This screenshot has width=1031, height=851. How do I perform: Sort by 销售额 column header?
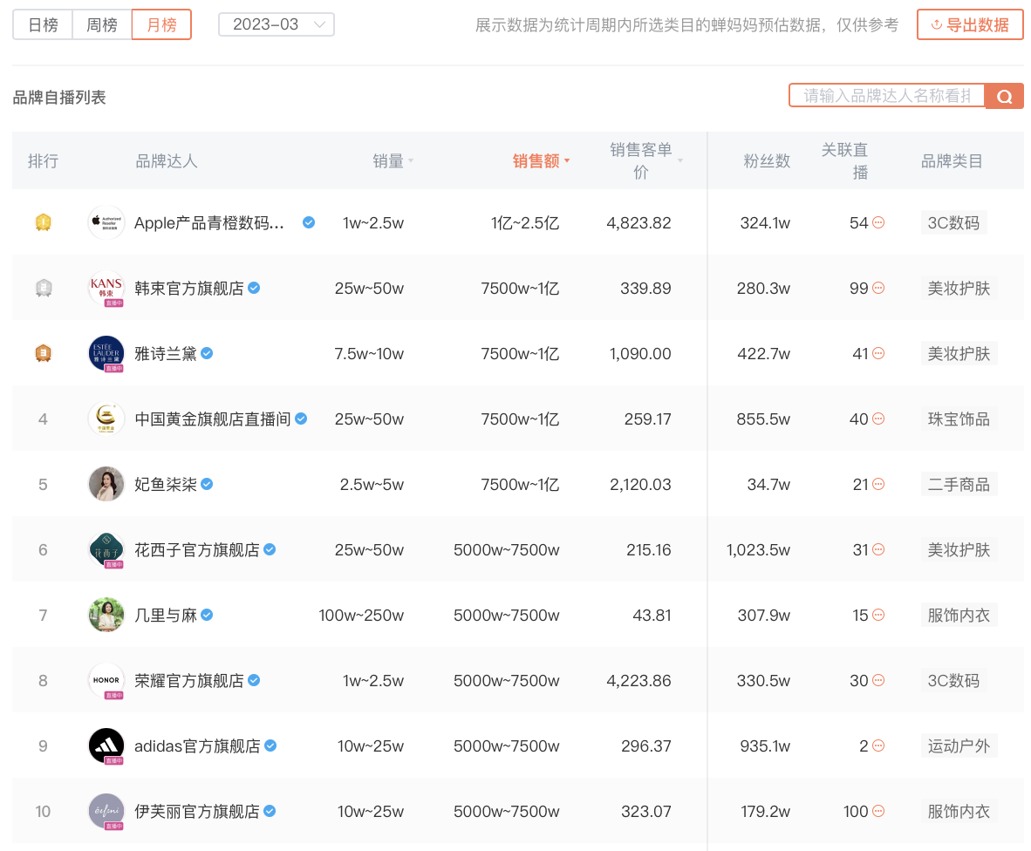[541, 161]
